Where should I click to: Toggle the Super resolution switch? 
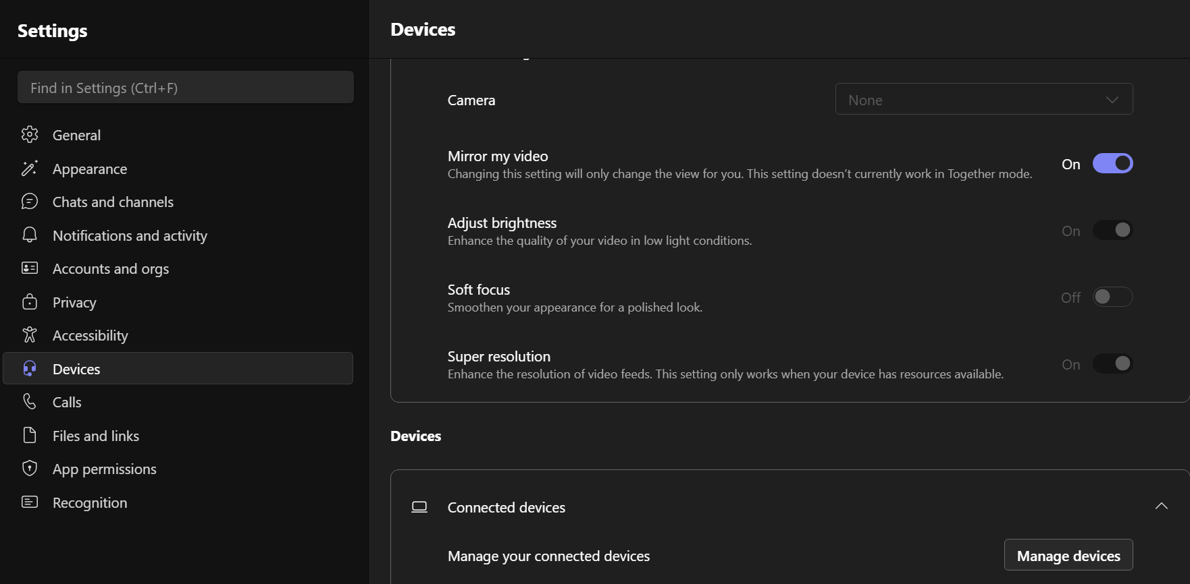pos(1112,364)
